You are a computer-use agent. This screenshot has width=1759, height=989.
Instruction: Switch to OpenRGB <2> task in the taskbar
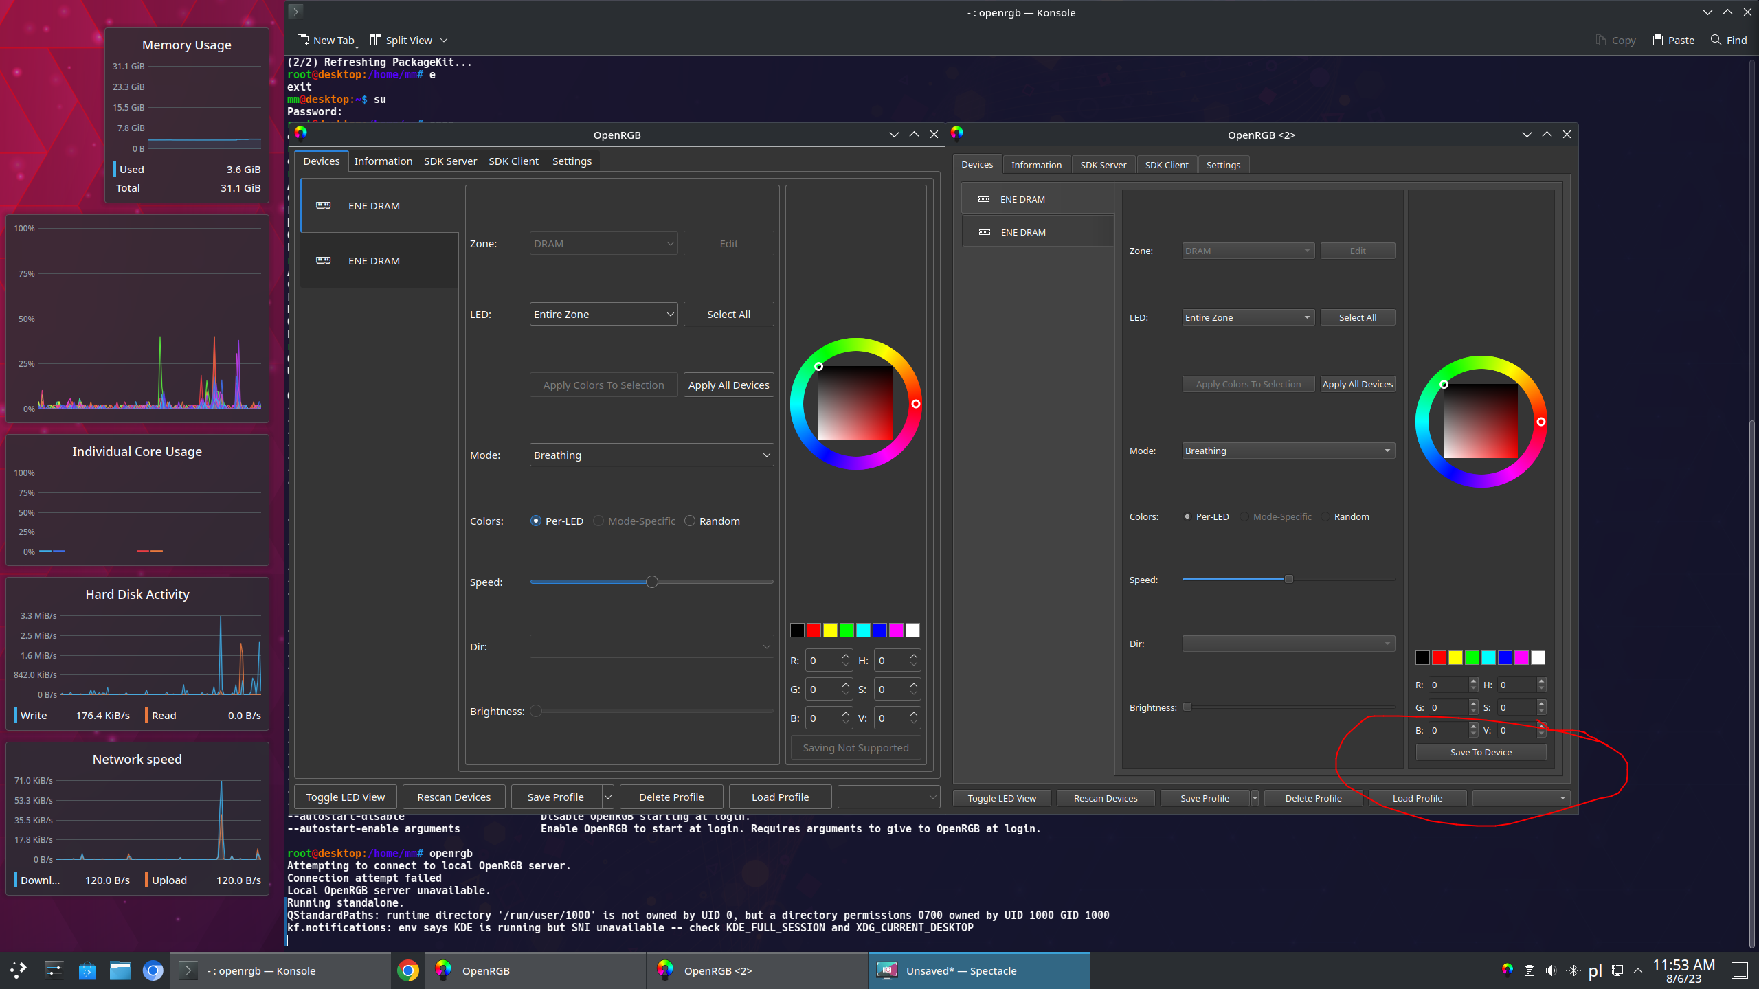click(x=757, y=970)
